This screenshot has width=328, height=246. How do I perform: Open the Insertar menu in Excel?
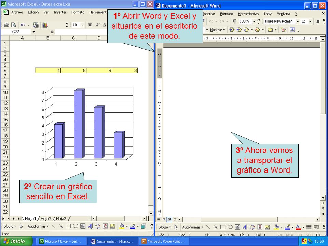tap(60, 12)
